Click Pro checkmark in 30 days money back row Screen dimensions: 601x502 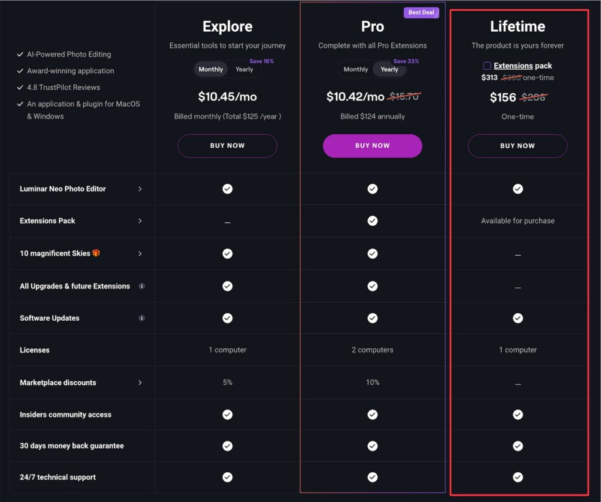373,446
